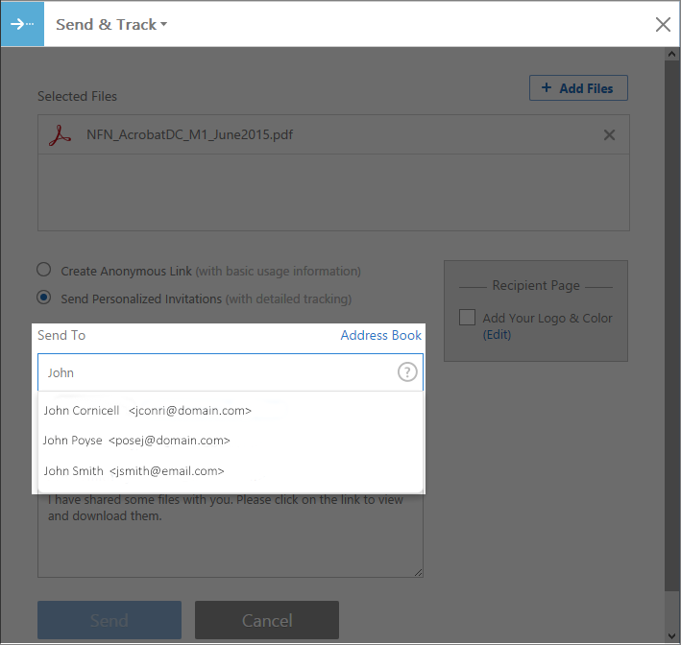Click the Add Files button
Image resolution: width=681 pixels, height=645 pixels.
point(578,88)
